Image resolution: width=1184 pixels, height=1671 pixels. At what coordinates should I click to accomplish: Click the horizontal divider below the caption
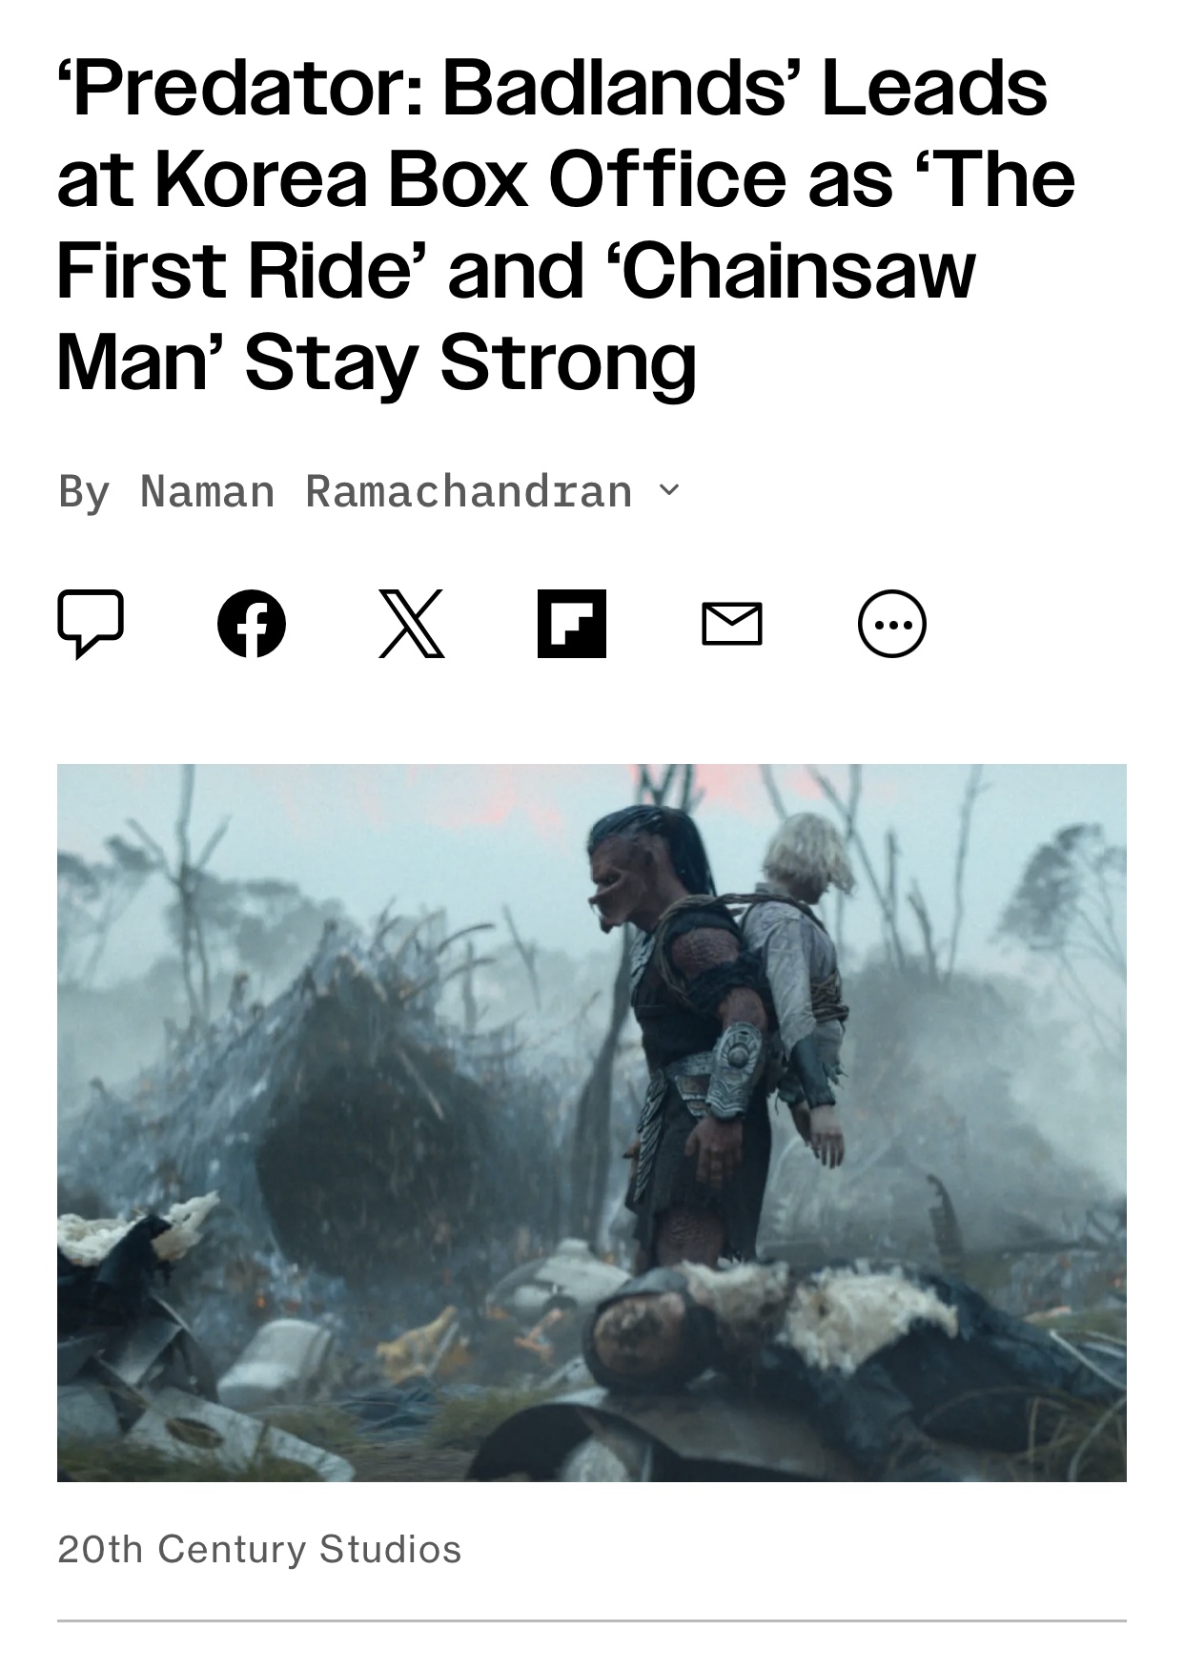tap(592, 1619)
